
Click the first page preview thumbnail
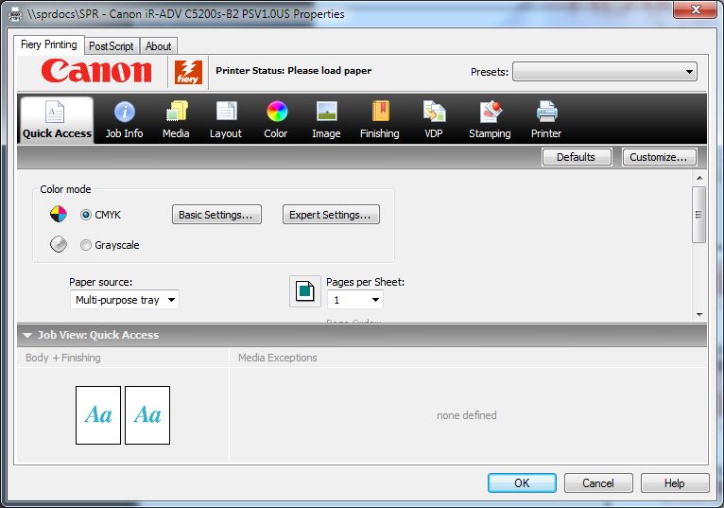click(x=98, y=414)
